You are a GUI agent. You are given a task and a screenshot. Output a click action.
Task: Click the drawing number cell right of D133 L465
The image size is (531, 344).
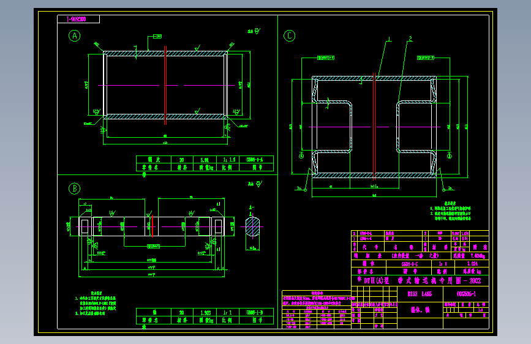[x=466, y=294]
